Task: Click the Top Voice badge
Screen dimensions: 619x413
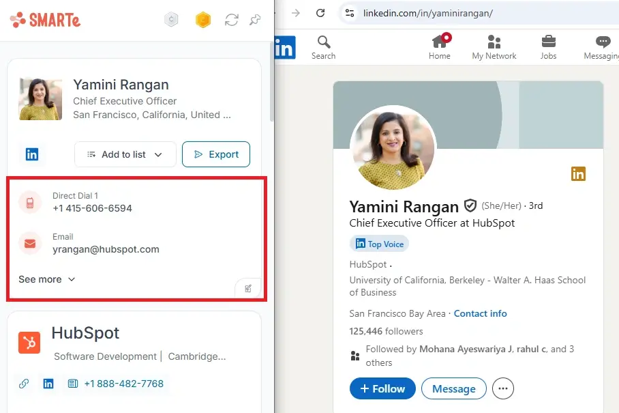Action: pyautogui.click(x=379, y=244)
